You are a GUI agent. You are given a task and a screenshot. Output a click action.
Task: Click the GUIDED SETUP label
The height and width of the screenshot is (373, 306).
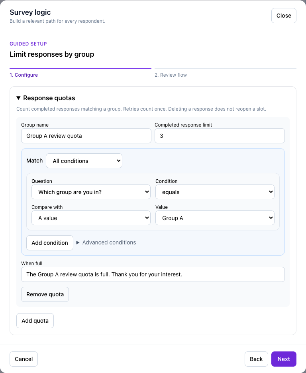(x=28, y=44)
